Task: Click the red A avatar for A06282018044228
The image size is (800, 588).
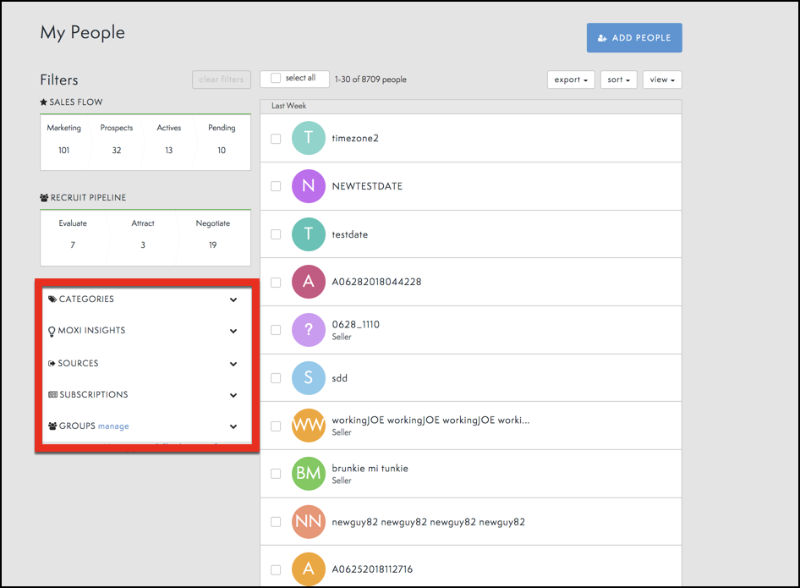Action: pyautogui.click(x=309, y=282)
